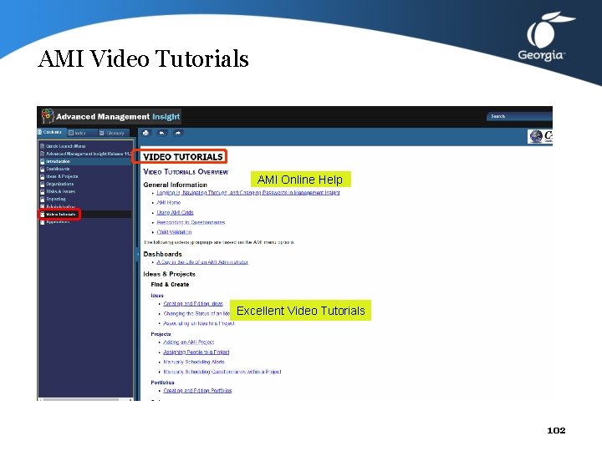Click the Find & Create subheading
Image resolution: width=602 pixels, height=451 pixels.
170,285
